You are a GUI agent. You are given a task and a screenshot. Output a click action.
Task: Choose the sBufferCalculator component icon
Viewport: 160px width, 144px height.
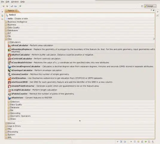[9, 55]
